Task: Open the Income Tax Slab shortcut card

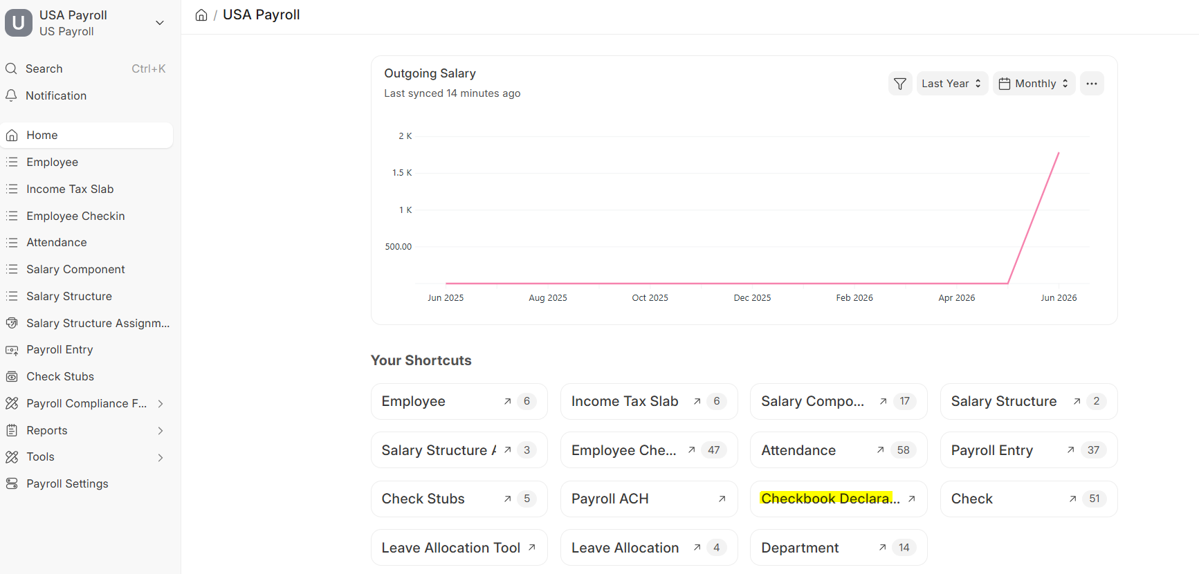Action: click(649, 401)
